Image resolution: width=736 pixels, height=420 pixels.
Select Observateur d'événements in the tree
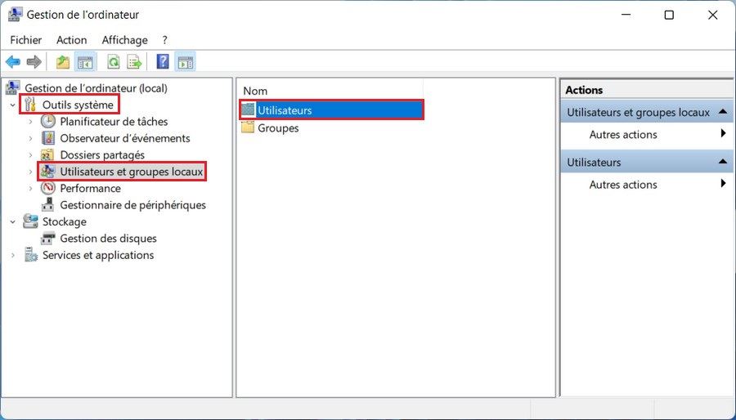124,138
